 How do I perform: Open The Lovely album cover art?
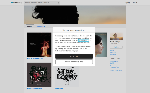[x=67, y=76]
